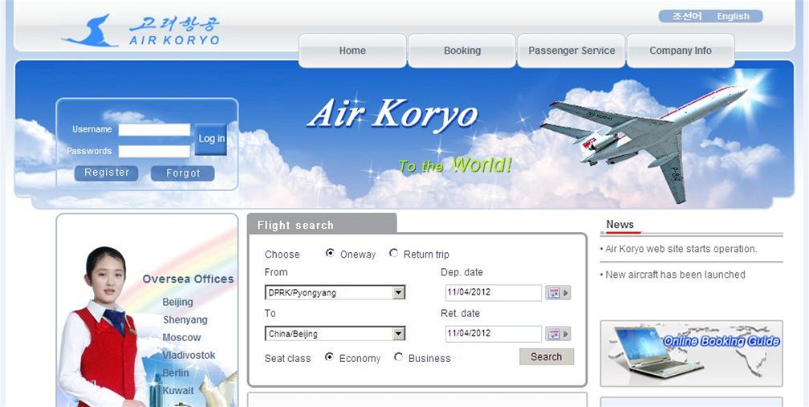Click the Forgot password button
The height and width of the screenshot is (407, 809).
pyautogui.click(x=183, y=173)
